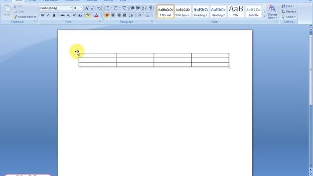The height and width of the screenshot is (176, 313).
Task: Open the Styles pane launcher
Action: pyautogui.click(x=276, y=22)
